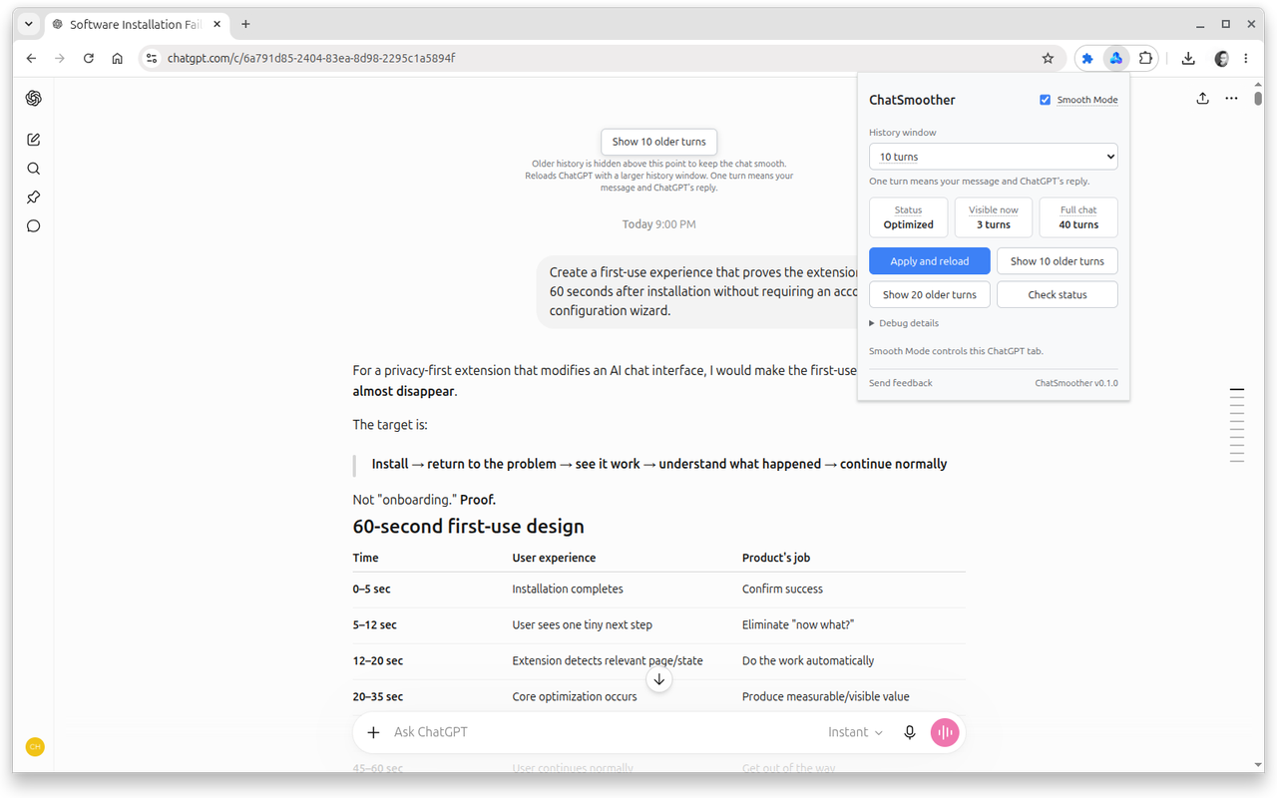
Task: Go to browser home page
Action: pos(117,59)
